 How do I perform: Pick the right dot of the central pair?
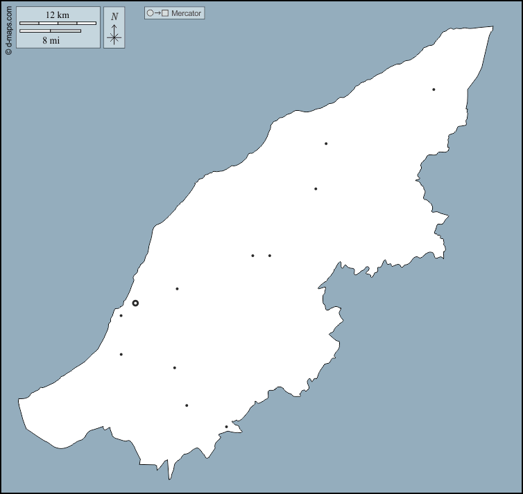point(270,256)
